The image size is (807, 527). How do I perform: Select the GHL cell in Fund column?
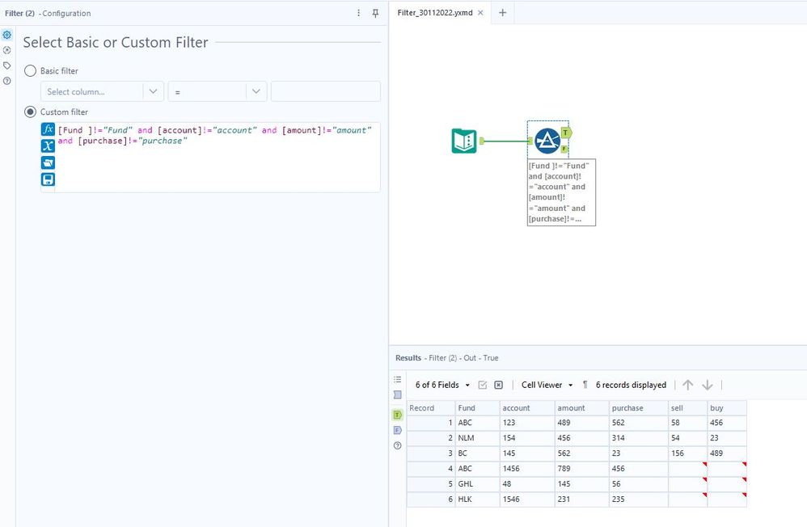coord(478,484)
